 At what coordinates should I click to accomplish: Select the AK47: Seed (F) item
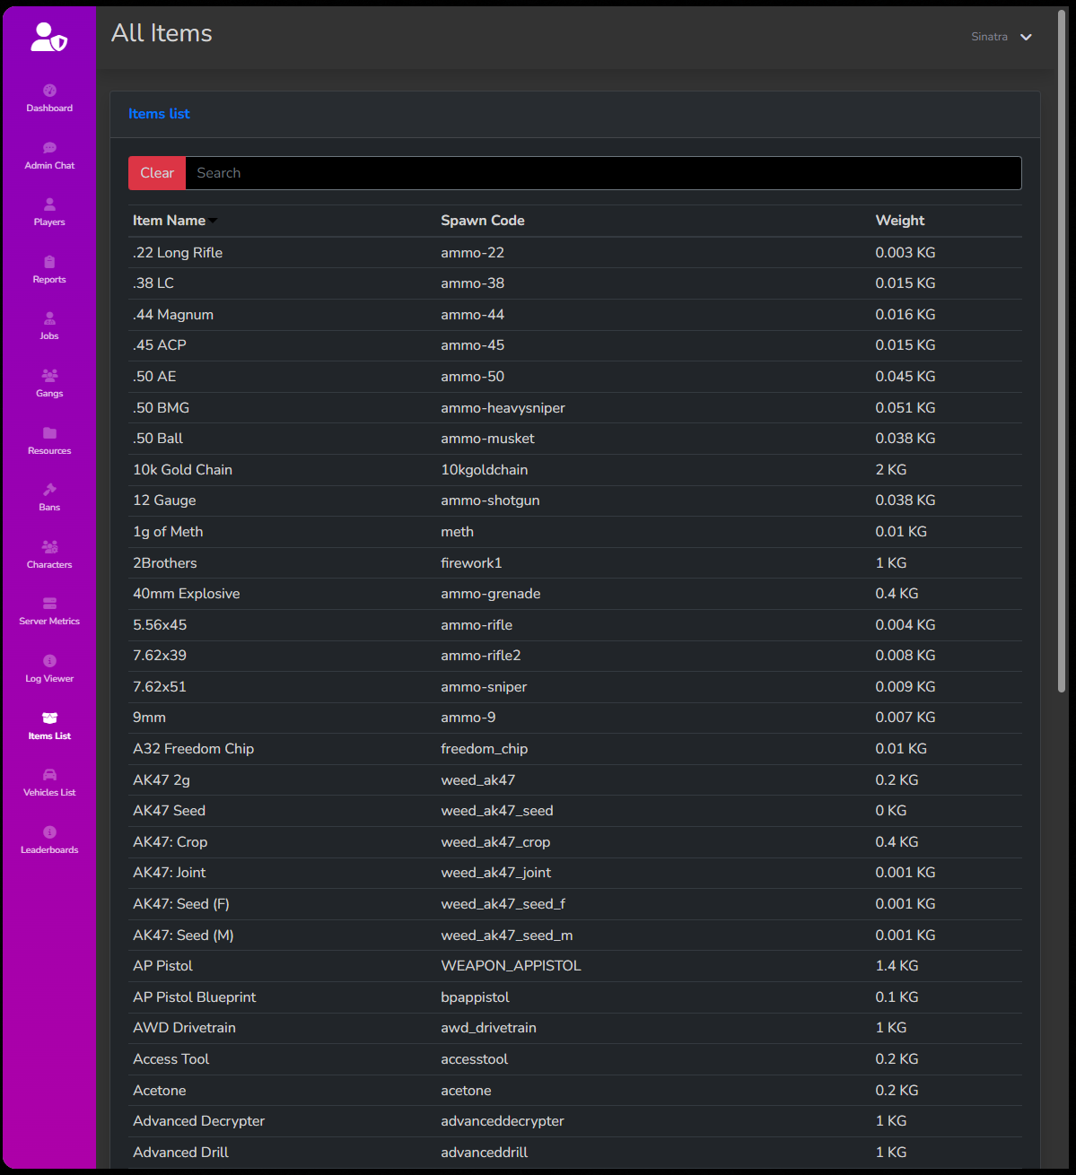click(x=181, y=904)
